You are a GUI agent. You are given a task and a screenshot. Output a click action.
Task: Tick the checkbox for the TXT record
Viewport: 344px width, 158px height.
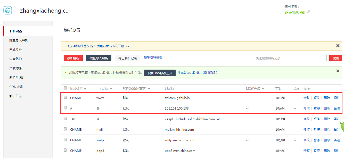[x=65, y=118]
